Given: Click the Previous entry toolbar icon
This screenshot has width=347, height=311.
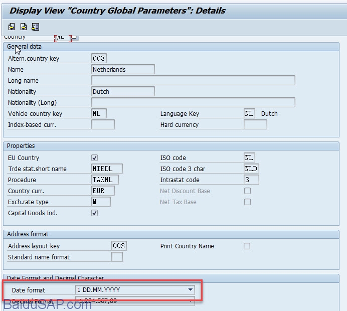Looking at the screenshot, I should [12, 27].
